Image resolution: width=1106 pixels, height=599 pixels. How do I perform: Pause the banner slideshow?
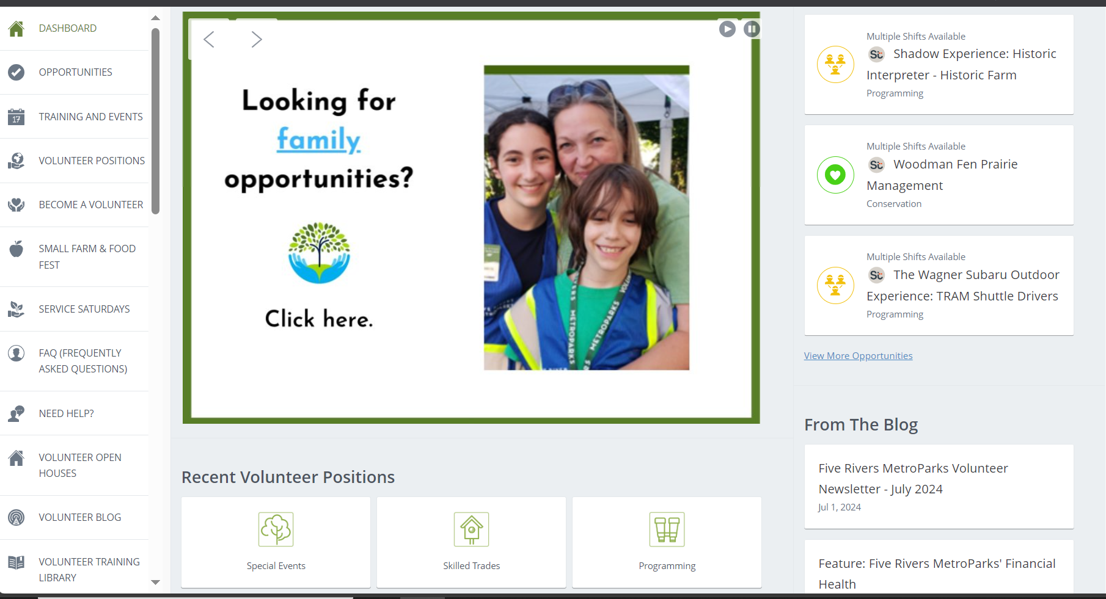[x=752, y=29]
